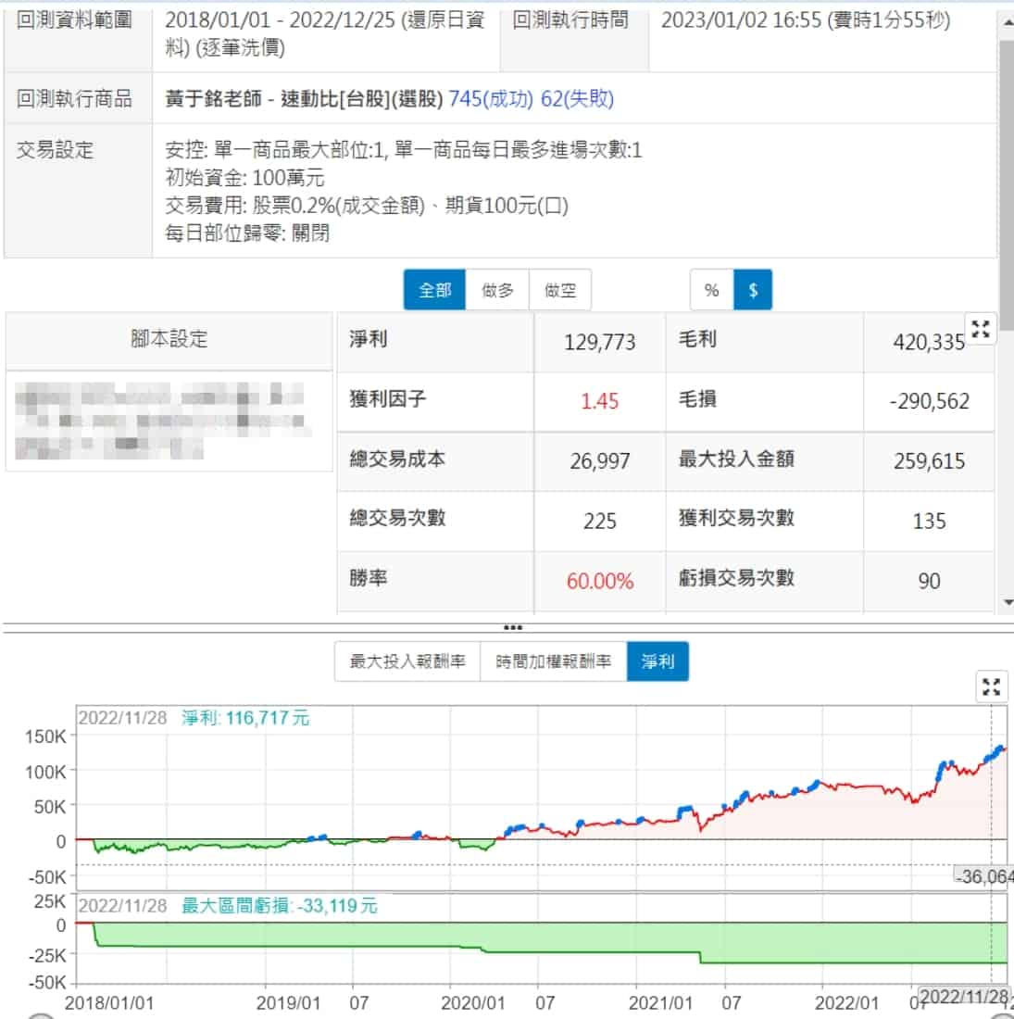The image size is (1014, 1019).
Task: Expand the net profit chart to fullscreen
Action: coord(991,686)
